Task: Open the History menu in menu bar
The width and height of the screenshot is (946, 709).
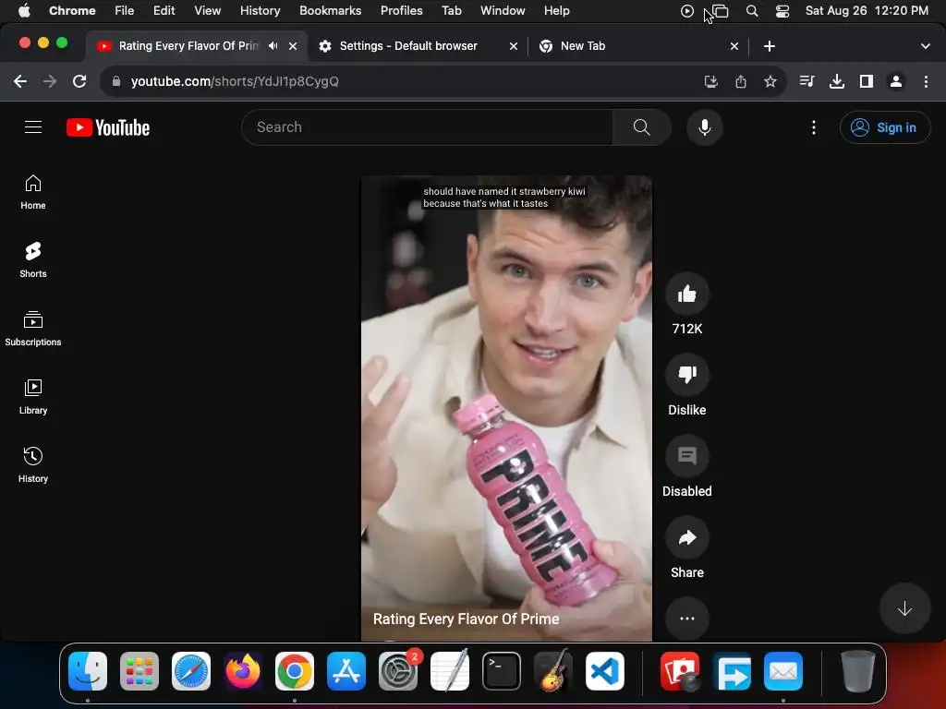Action: pos(260,11)
